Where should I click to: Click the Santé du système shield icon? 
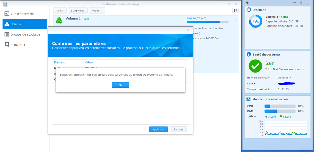coord(248,54)
